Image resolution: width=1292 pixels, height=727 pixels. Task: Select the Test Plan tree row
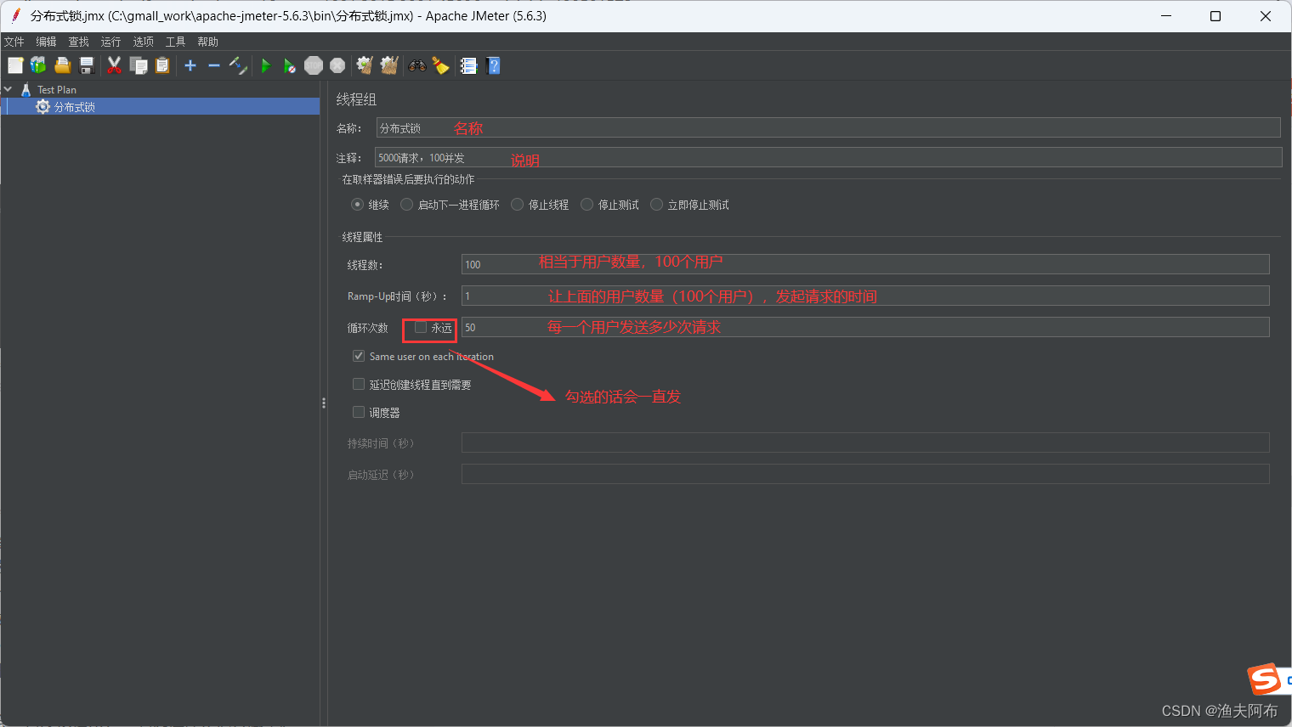(160, 89)
